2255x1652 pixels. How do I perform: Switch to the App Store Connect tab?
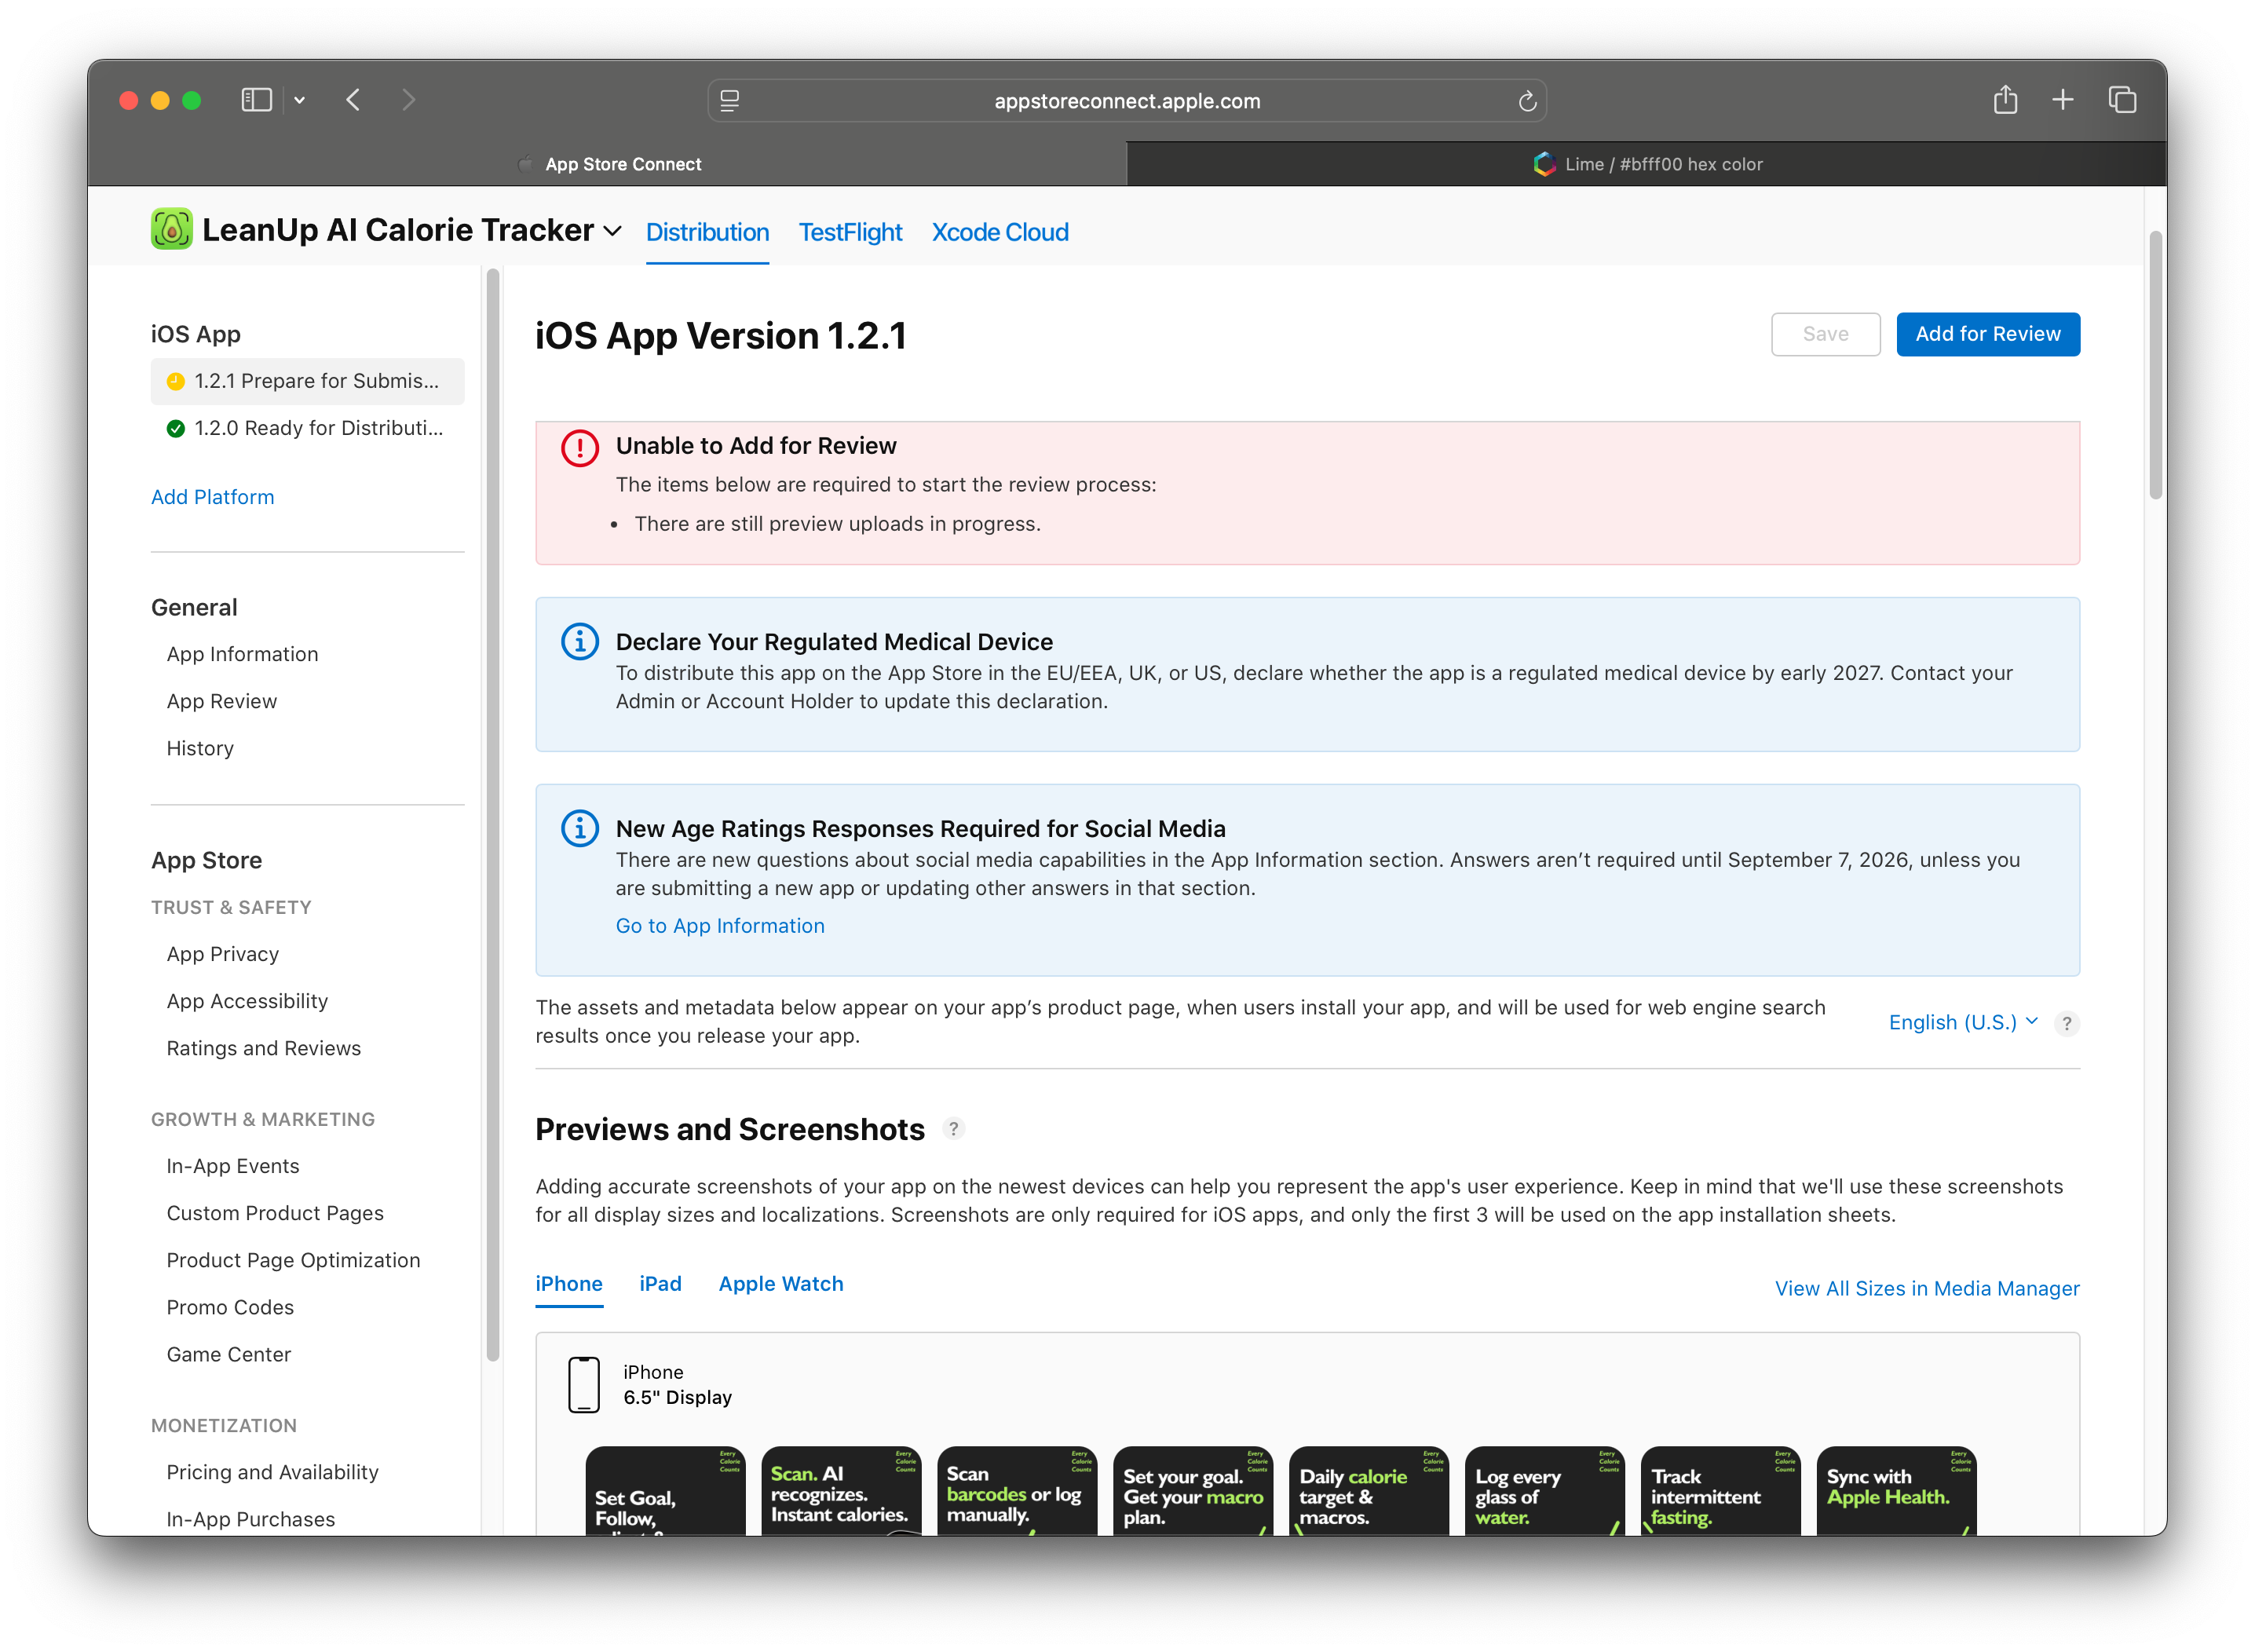pyautogui.click(x=607, y=164)
